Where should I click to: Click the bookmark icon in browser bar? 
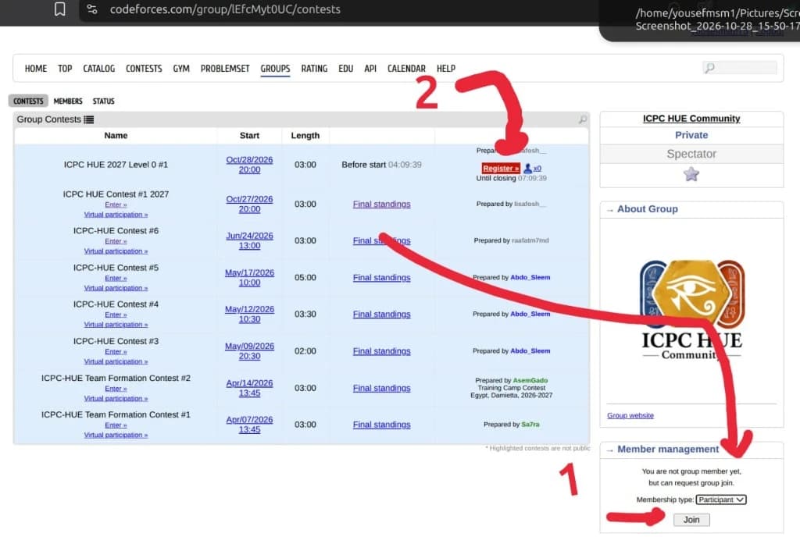[x=59, y=9]
